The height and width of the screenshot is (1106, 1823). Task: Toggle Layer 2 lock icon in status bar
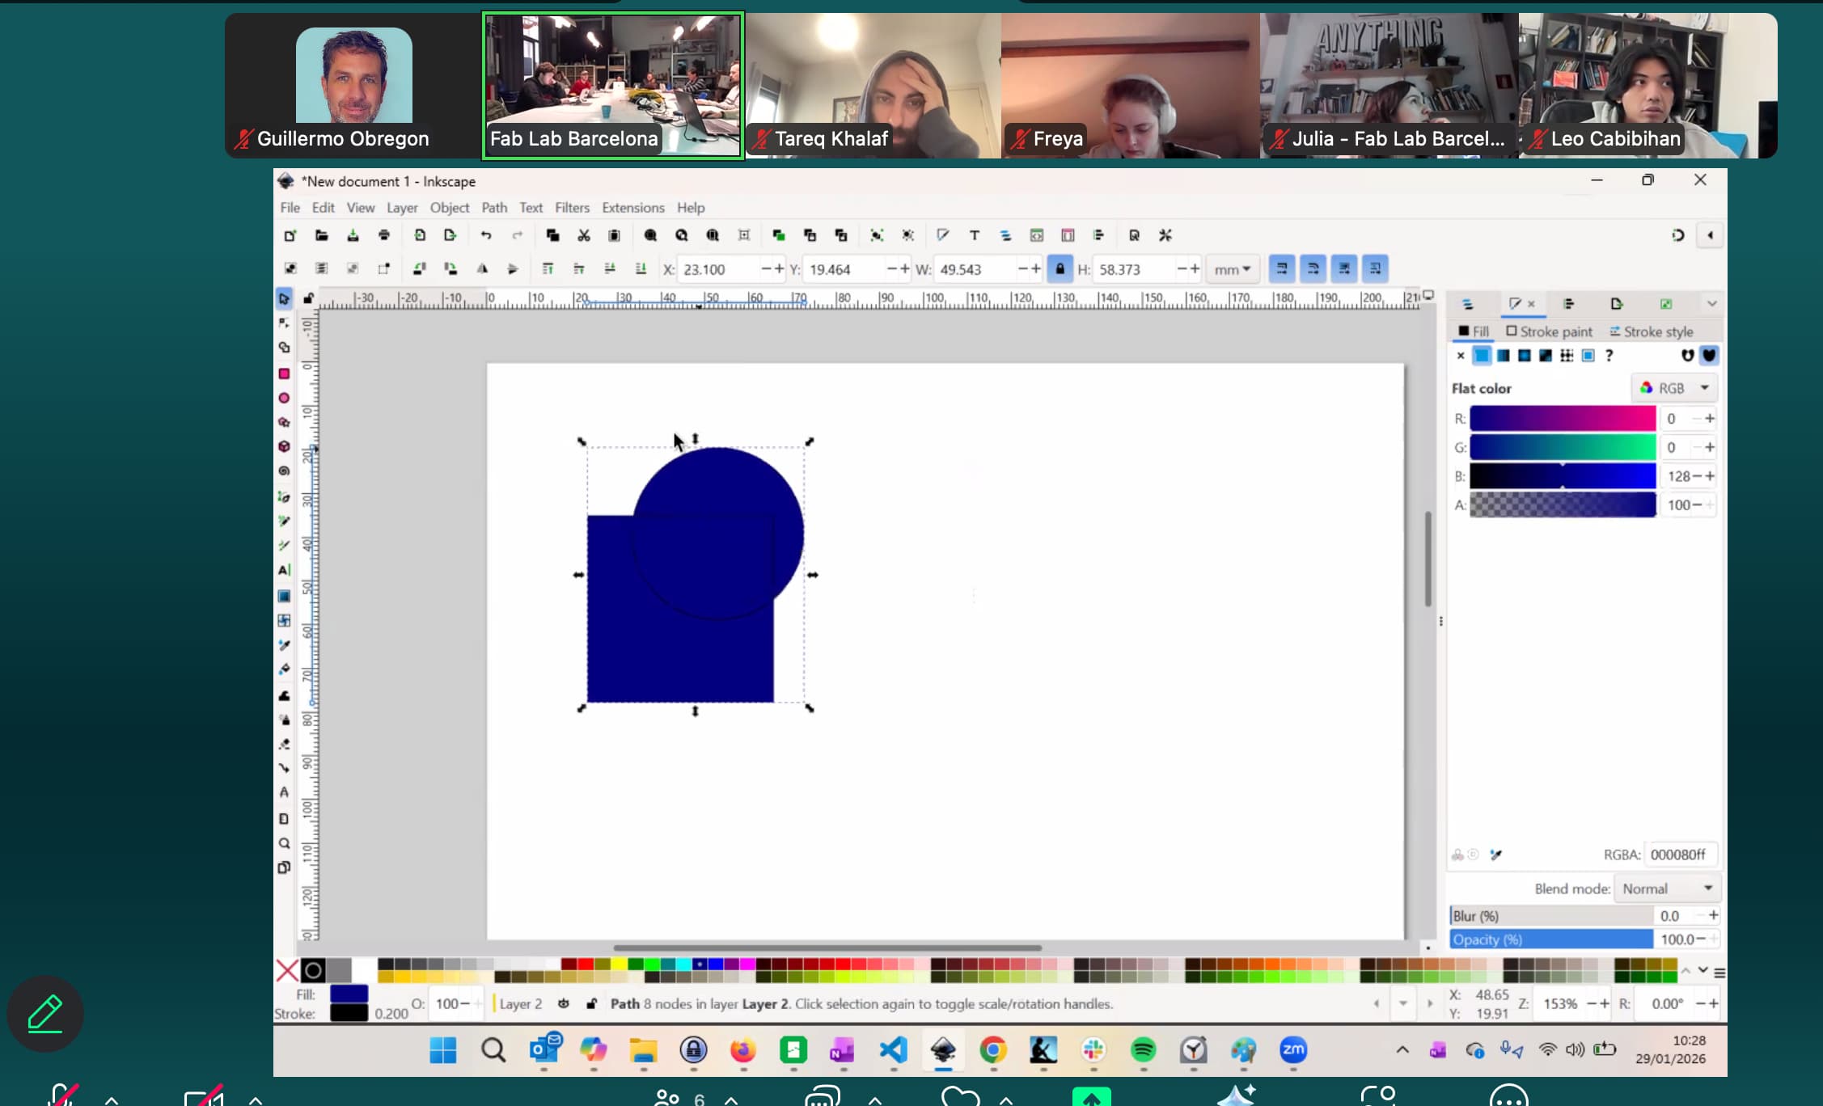coord(591,1003)
